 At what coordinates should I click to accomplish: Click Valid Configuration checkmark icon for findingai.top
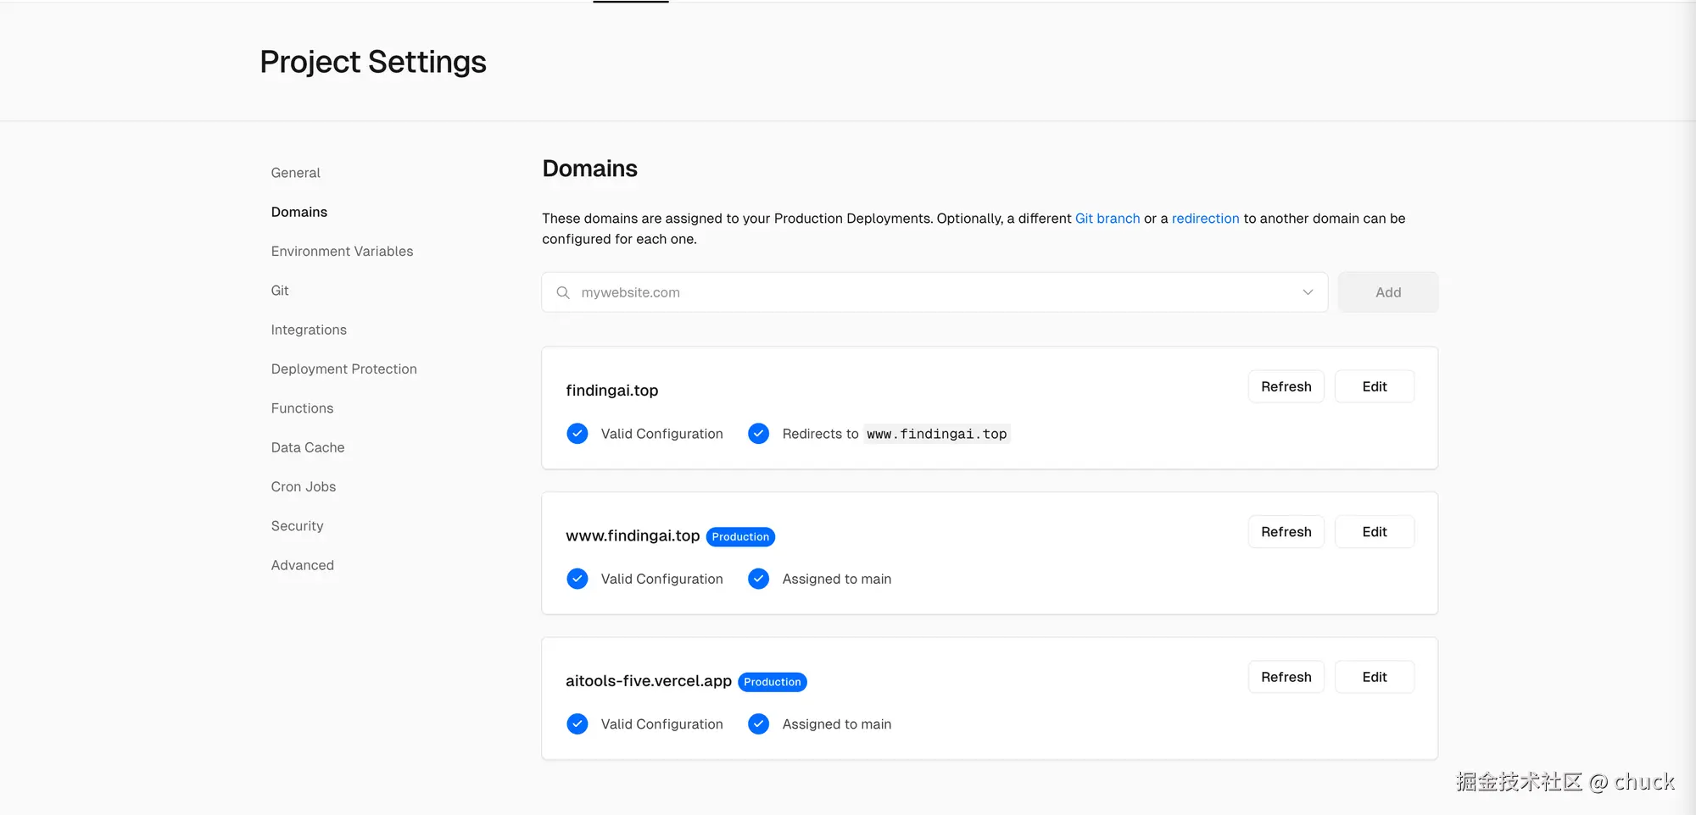click(577, 434)
